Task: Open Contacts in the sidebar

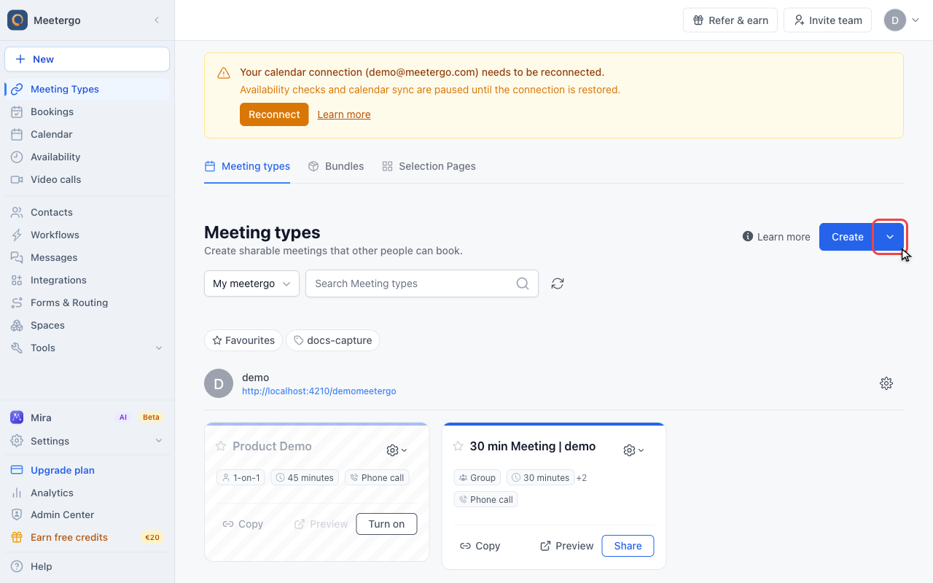Action: [87, 212]
